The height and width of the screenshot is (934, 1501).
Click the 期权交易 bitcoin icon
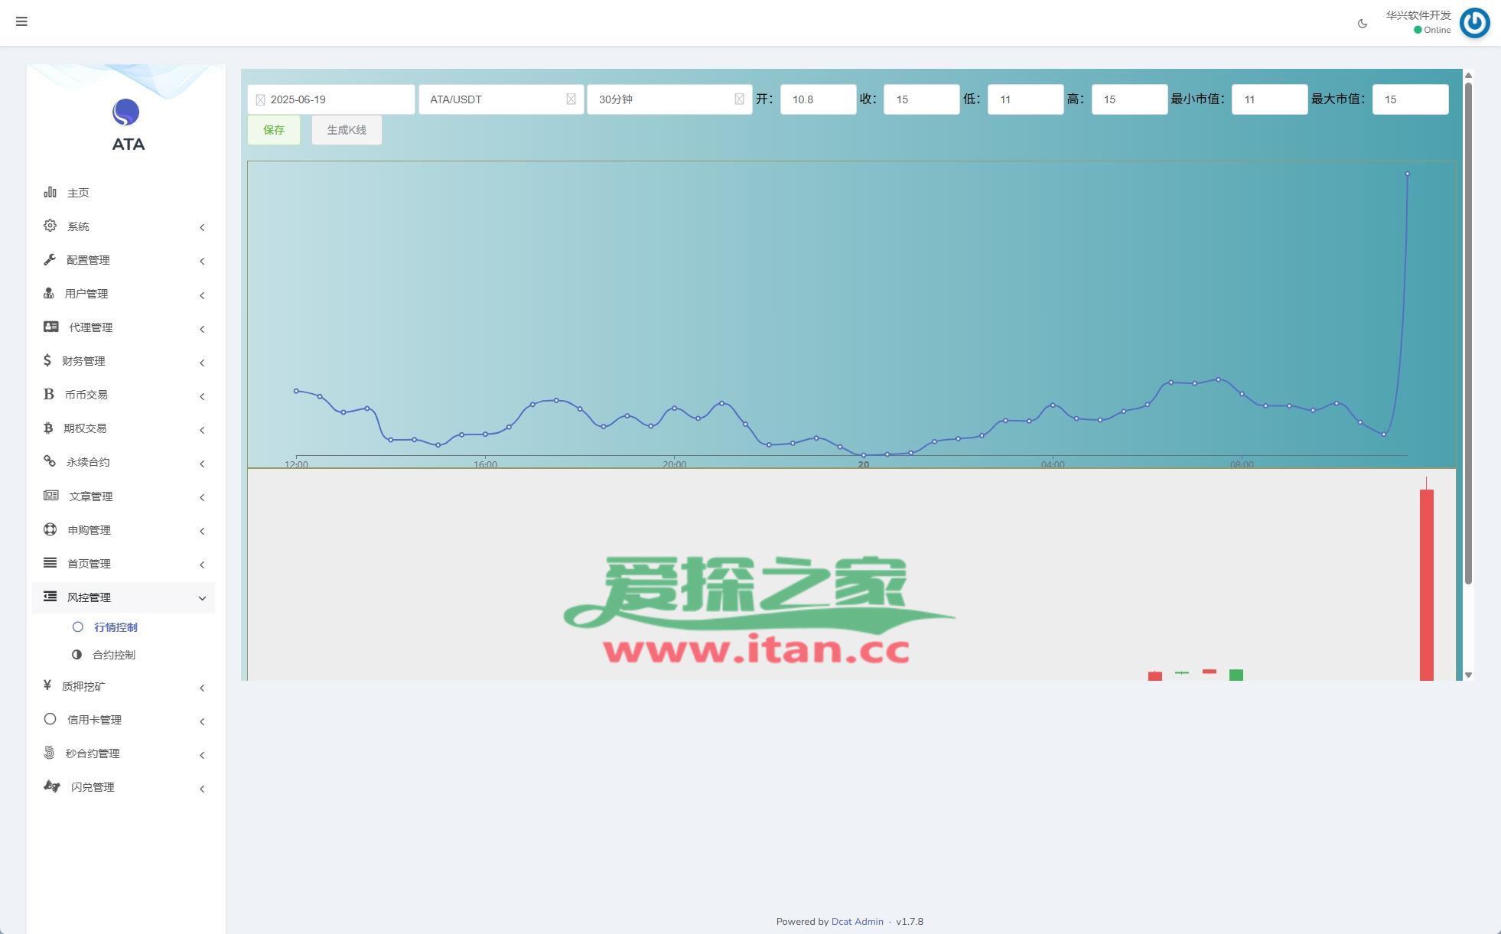point(48,428)
